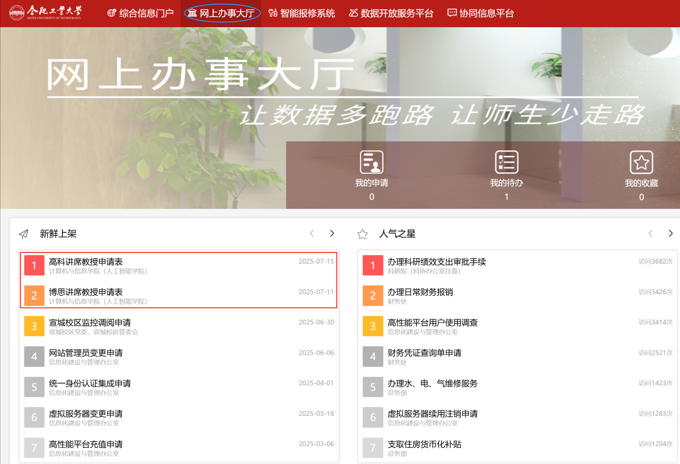
Task: Open the 财务凭证查询单申请 item
Action: tap(424, 353)
